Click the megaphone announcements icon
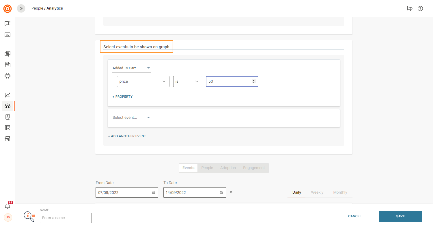Image resolution: width=433 pixels, height=228 pixels. coord(409,8)
